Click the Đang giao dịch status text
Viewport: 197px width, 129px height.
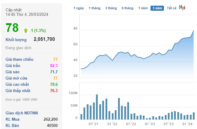[x=18, y=48]
